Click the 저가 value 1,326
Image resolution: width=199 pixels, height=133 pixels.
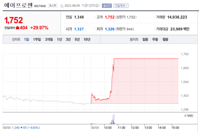click(110, 29)
